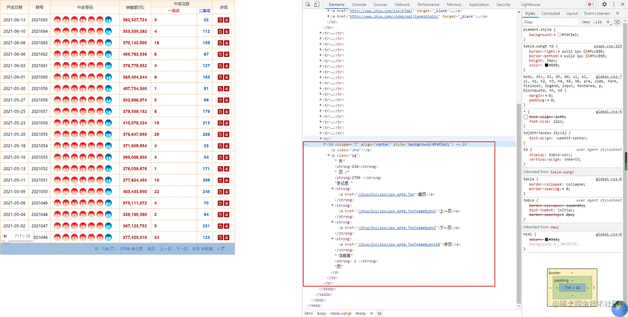Click the 首页 pagination link

click(x=151, y=249)
